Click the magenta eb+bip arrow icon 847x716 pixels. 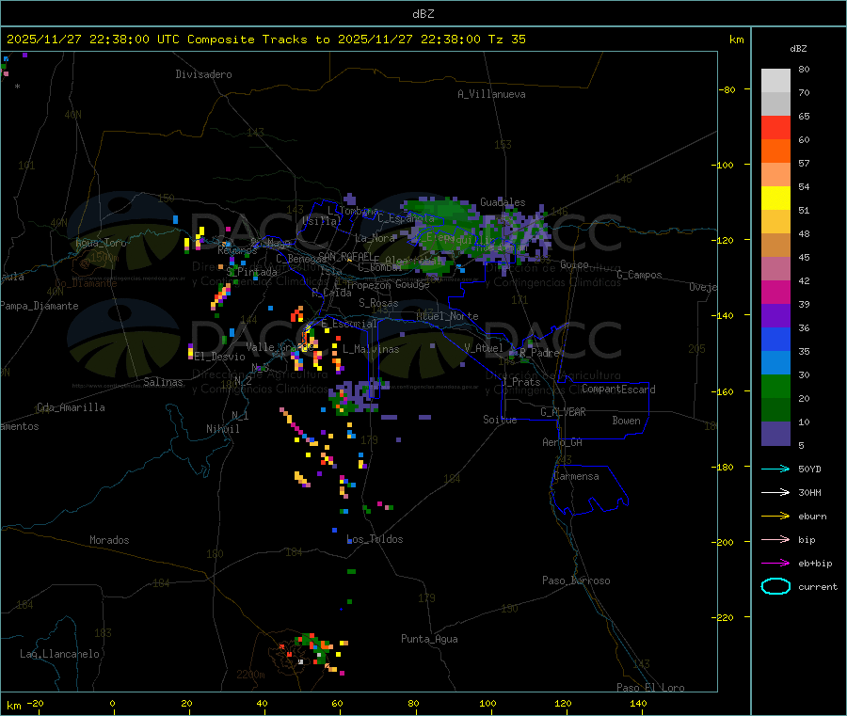[x=775, y=564]
